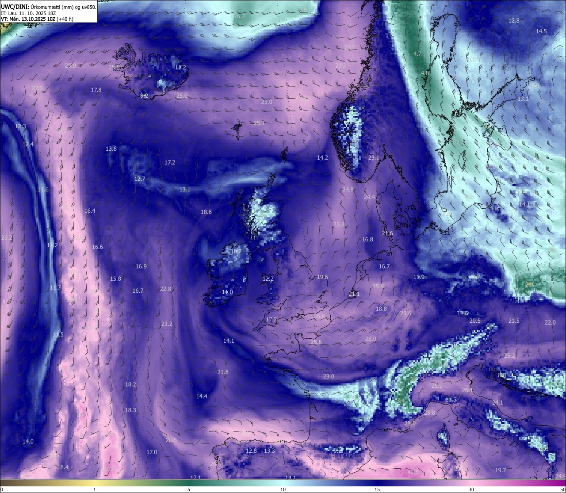Viewport: 566px width, 493px height.
Task: Click the valid time line 'VT: Mán. 13.10.2025 10Z'
Action: 28,19
